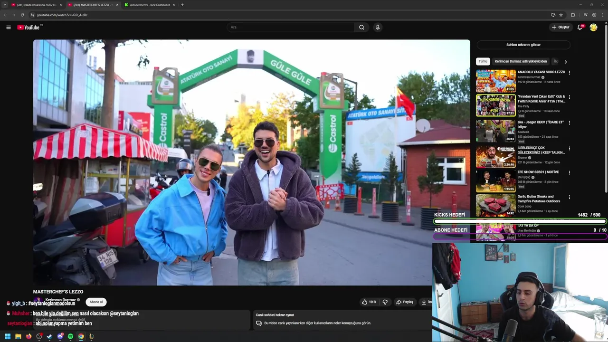Click the address bar URL
The width and height of the screenshot is (608, 342).
62,15
